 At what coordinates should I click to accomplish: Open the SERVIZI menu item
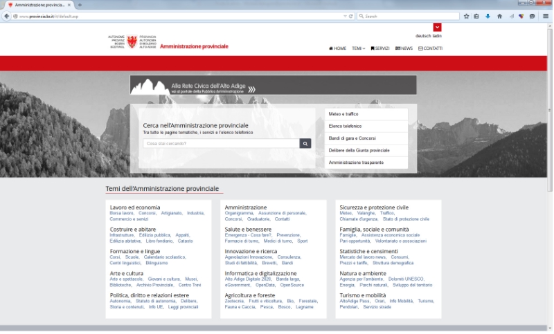pos(380,48)
